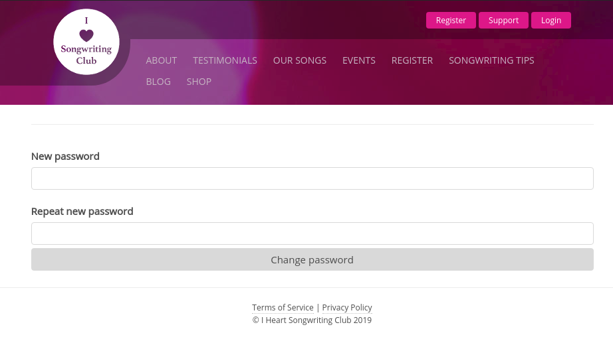The width and height of the screenshot is (613, 337).
Task: Click the pink Login button
Action: [551, 21]
